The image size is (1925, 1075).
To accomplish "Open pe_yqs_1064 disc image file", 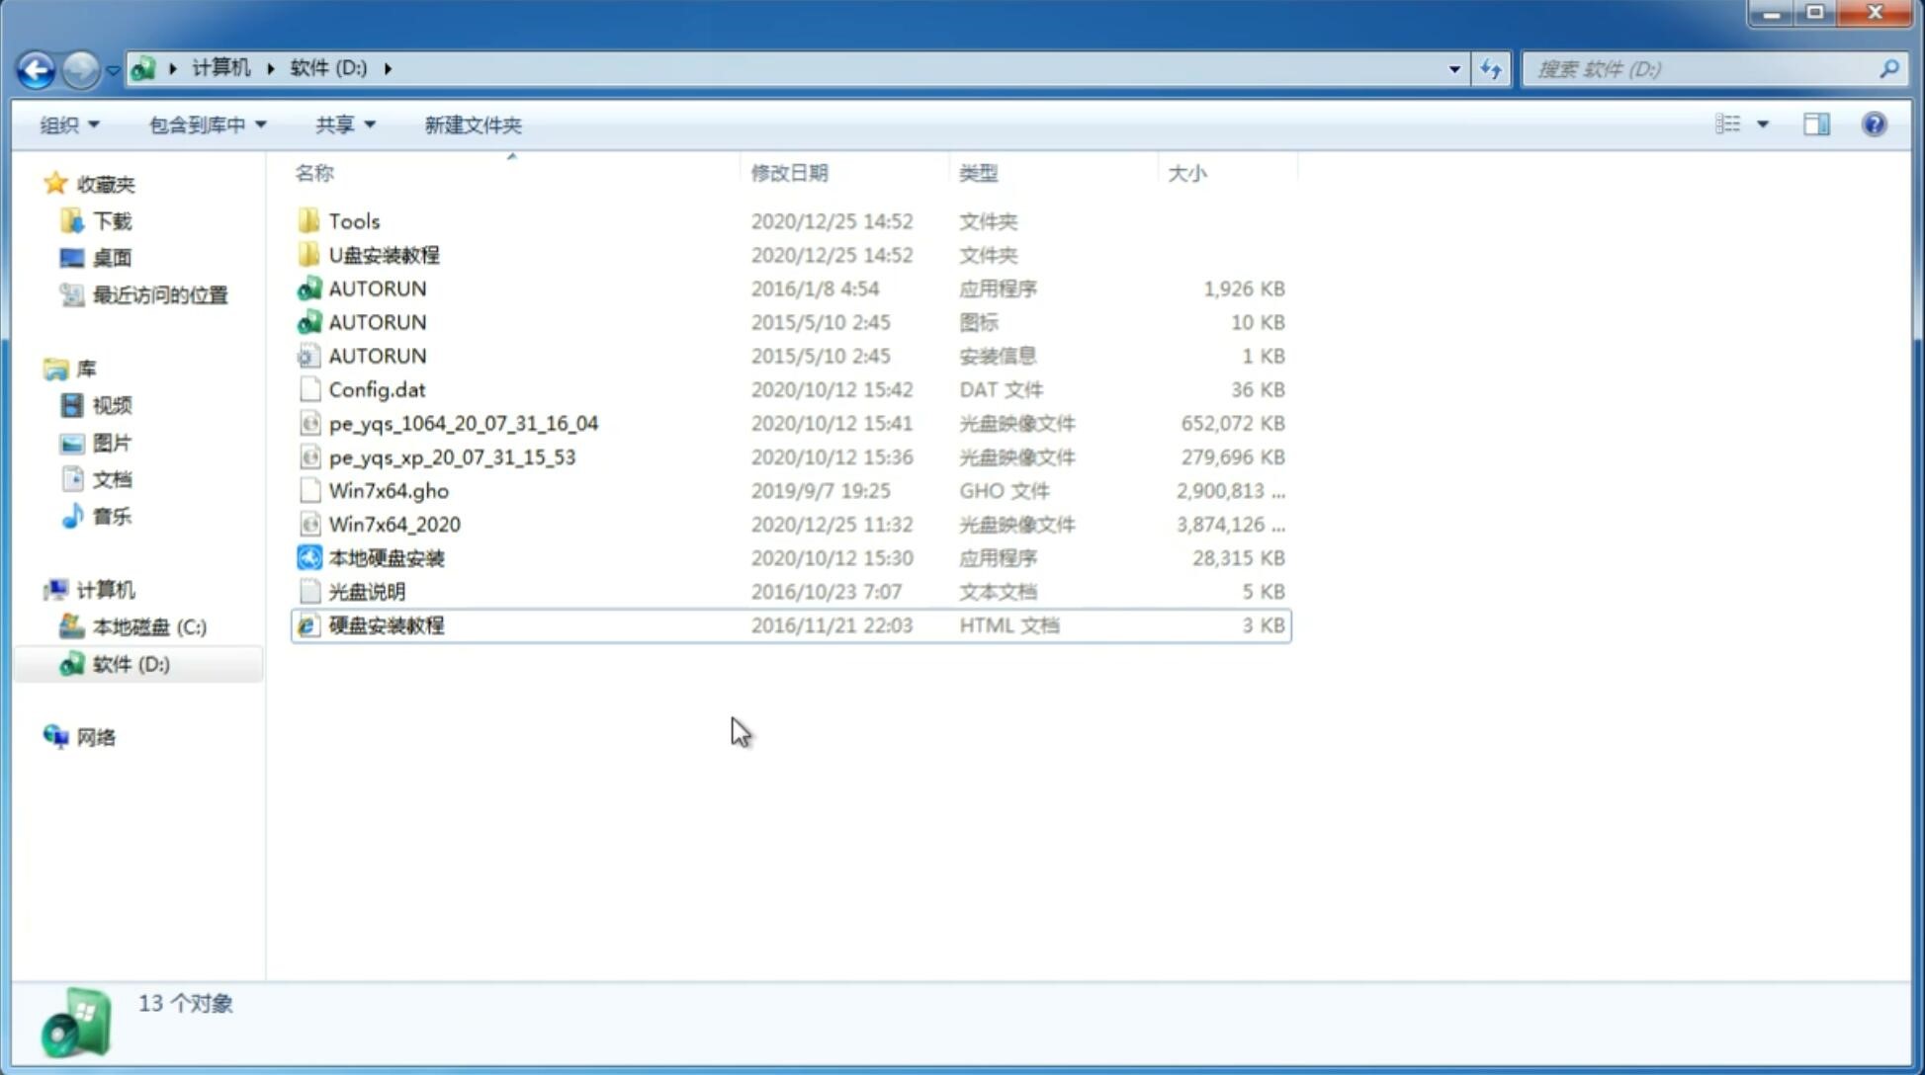I will click(x=463, y=423).
